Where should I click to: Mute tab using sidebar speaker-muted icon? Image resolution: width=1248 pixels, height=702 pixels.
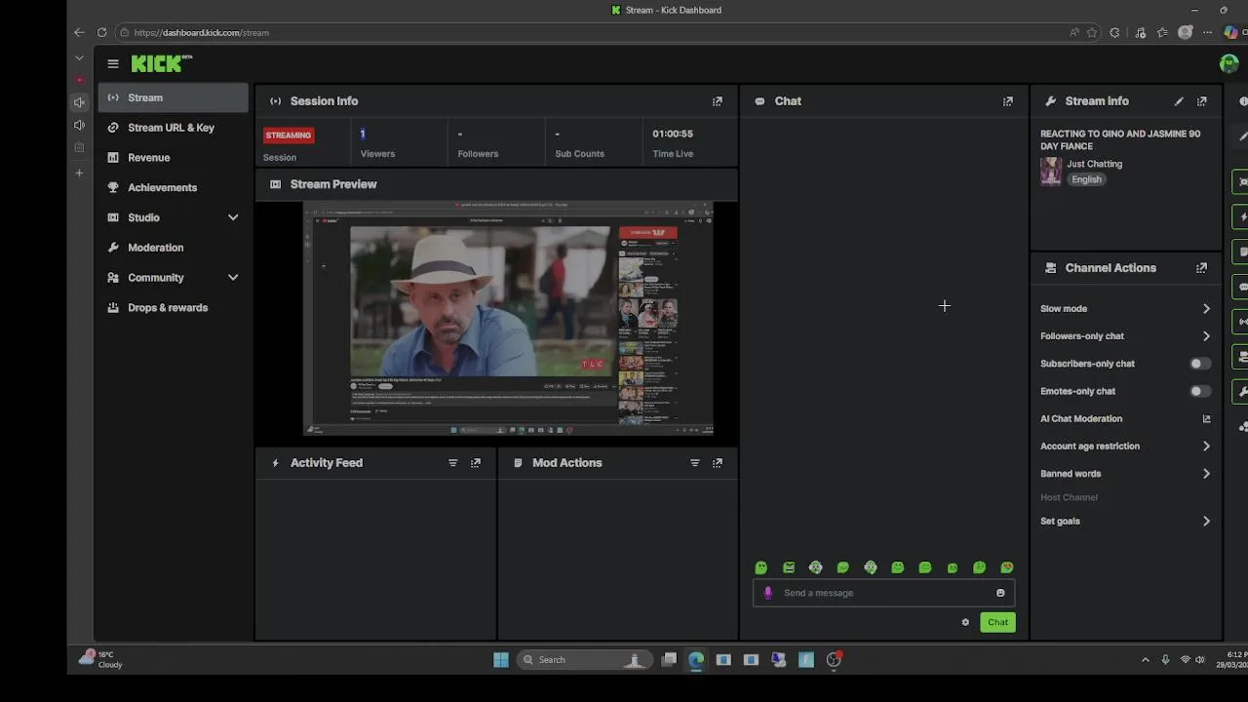[79, 102]
